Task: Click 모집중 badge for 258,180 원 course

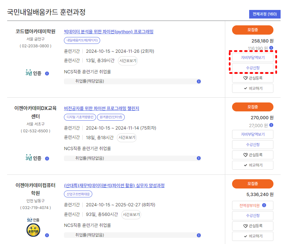Action: click(253, 30)
